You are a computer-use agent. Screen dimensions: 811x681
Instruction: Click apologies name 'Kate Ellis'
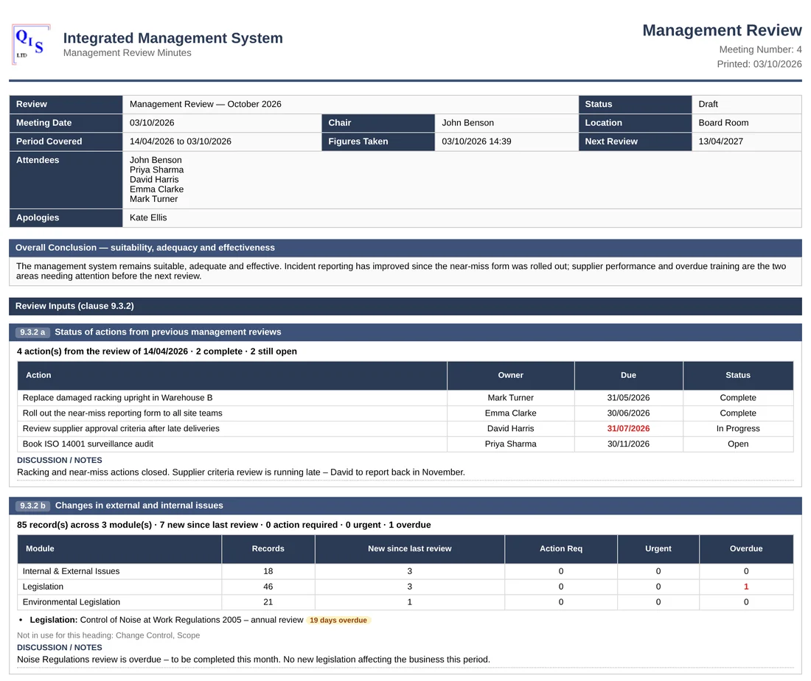(148, 217)
